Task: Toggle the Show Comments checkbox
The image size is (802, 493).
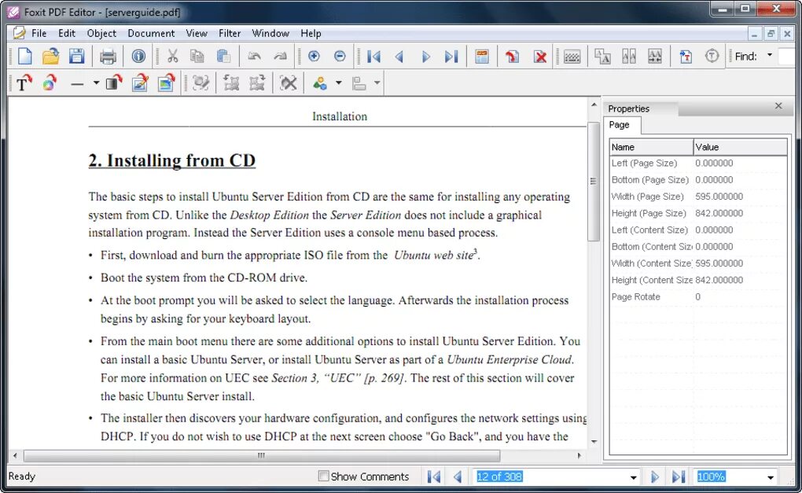Action: [323, 476]
